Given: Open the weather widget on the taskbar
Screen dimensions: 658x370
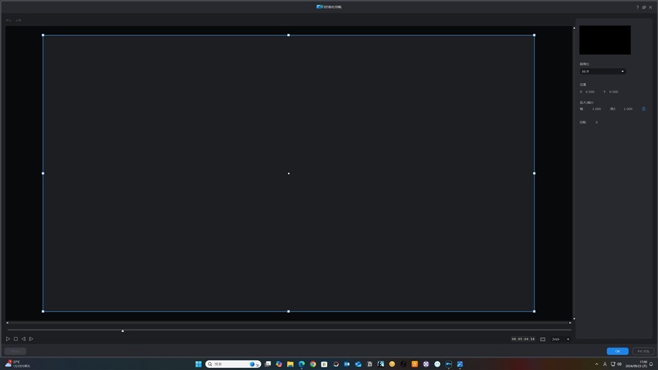Looking at the screenshot, I should click(17, 364).
